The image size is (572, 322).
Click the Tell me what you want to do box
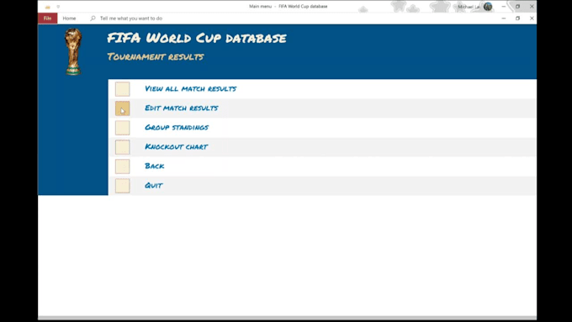click(x=131, y=18)
